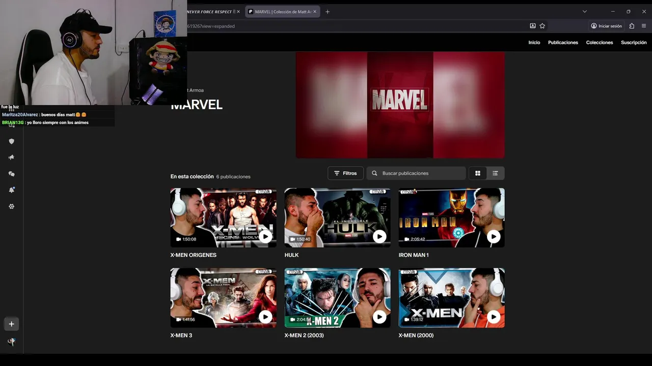
Task: Bookmark this page with the star icon
Action: tap(542, 26)
